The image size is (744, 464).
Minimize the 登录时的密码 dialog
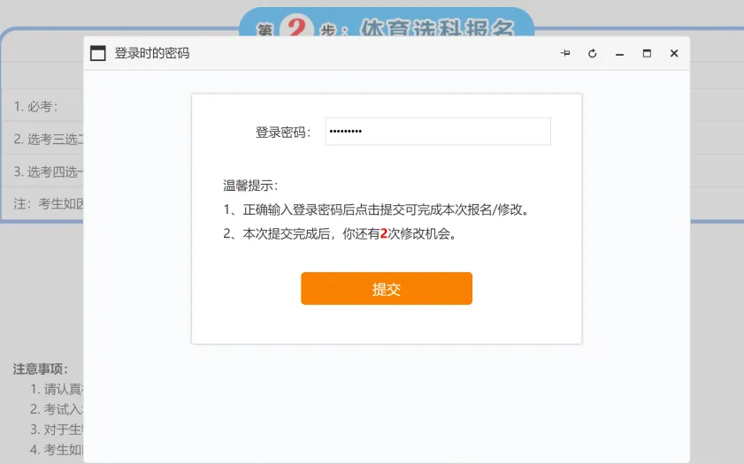pos(619,54)
